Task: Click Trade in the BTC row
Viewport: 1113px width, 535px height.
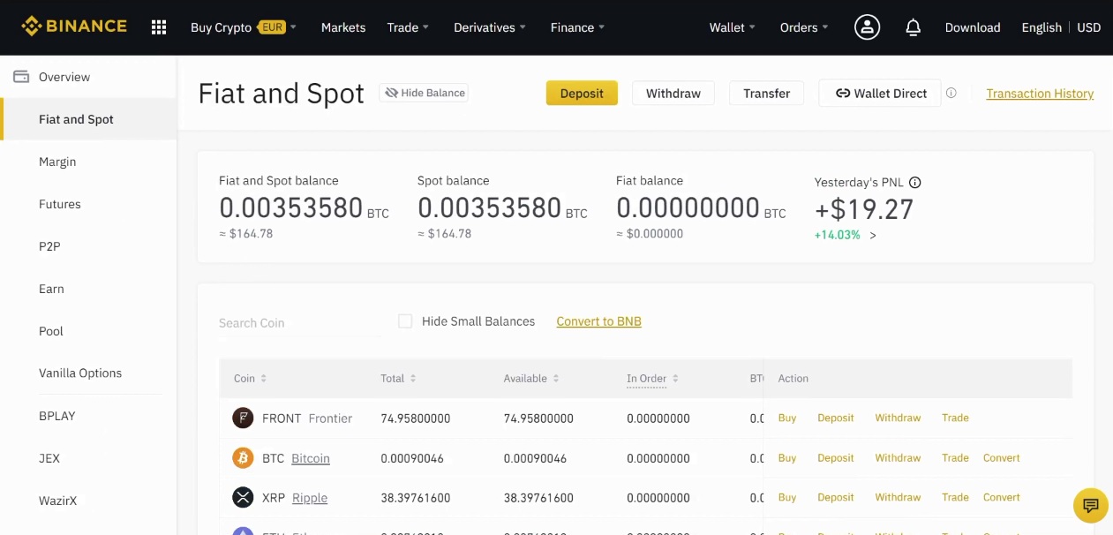Action: point(955,457)
